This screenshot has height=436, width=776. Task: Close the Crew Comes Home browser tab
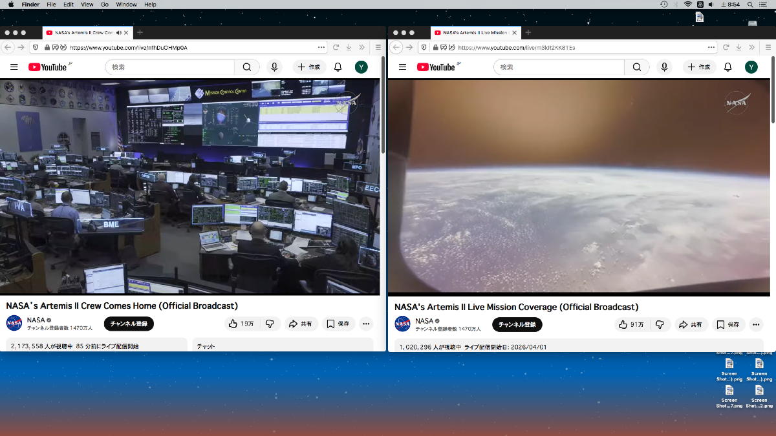pyautogui.click(x=126, y=32)
